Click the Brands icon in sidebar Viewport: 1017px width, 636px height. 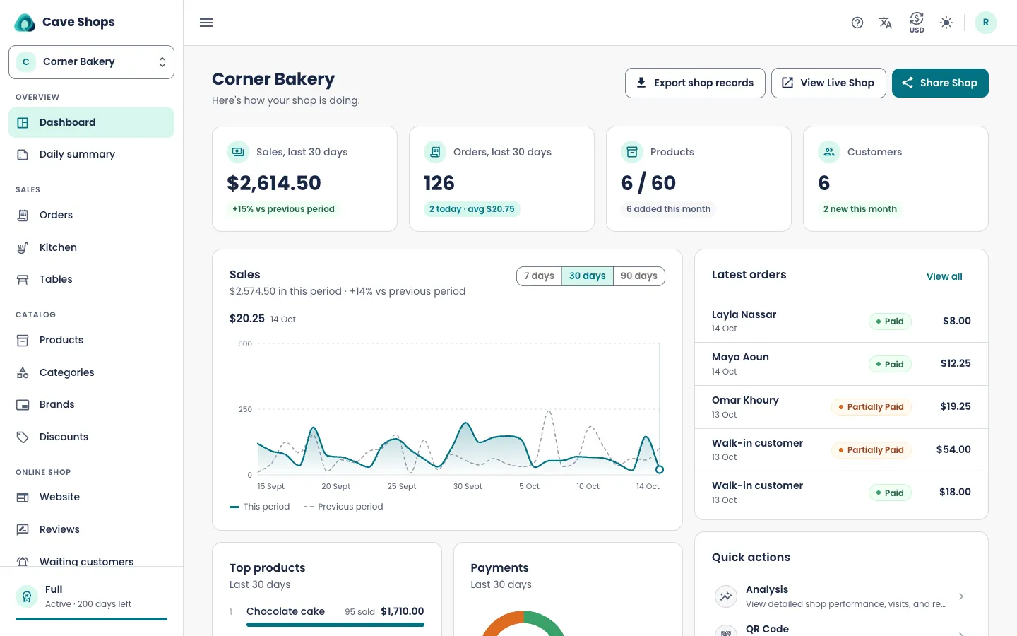coord(23,405)
